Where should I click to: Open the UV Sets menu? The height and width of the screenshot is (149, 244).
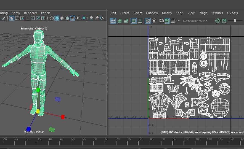(232, 13)
